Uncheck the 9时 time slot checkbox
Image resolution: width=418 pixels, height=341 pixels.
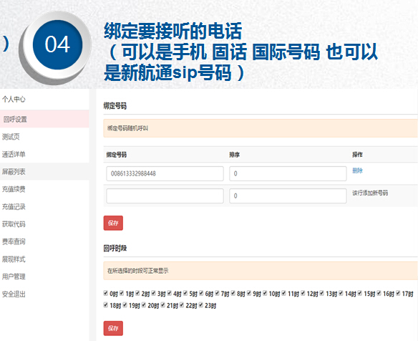(249, 293)
